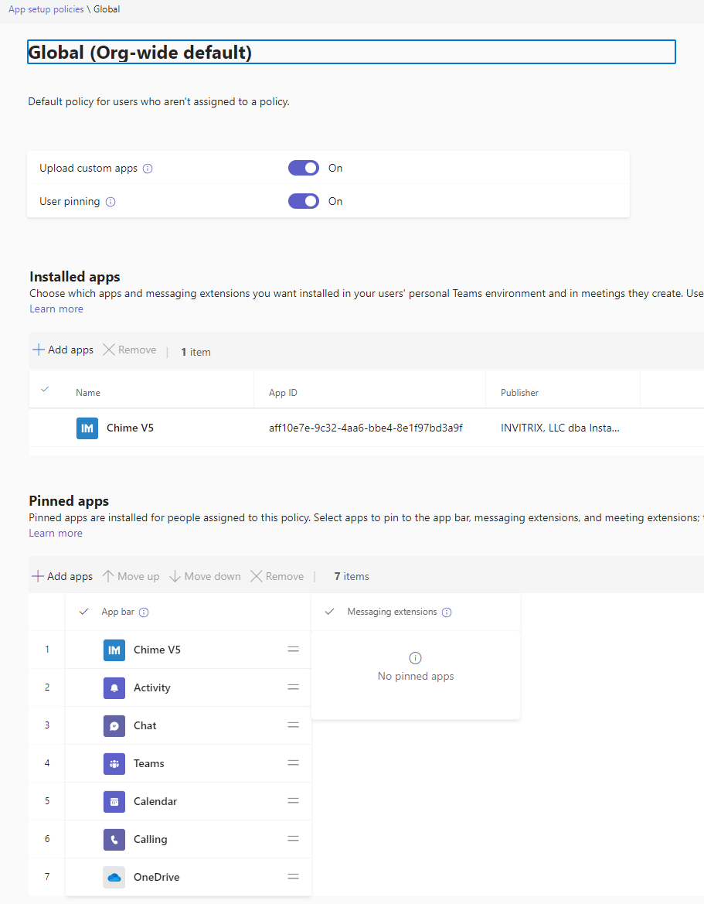704x904 pixels.
Task: Select the Teams pinned app row
Action: [189, 764]
